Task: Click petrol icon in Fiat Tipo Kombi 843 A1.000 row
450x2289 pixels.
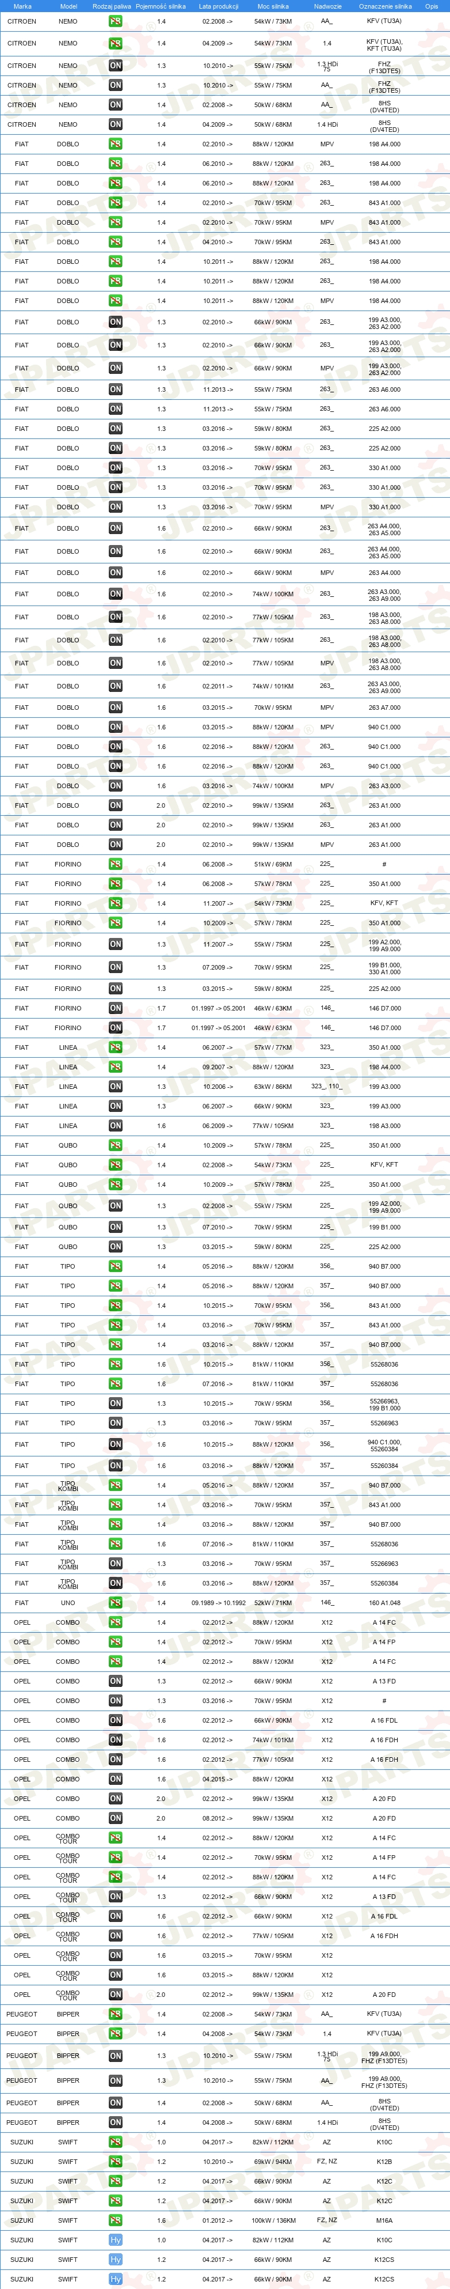Action: [116, 1504]
